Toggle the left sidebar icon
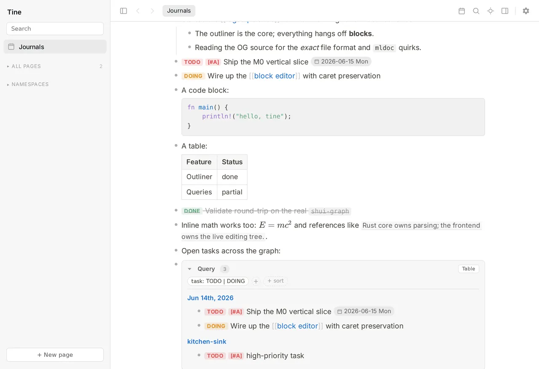 (123, 11)
